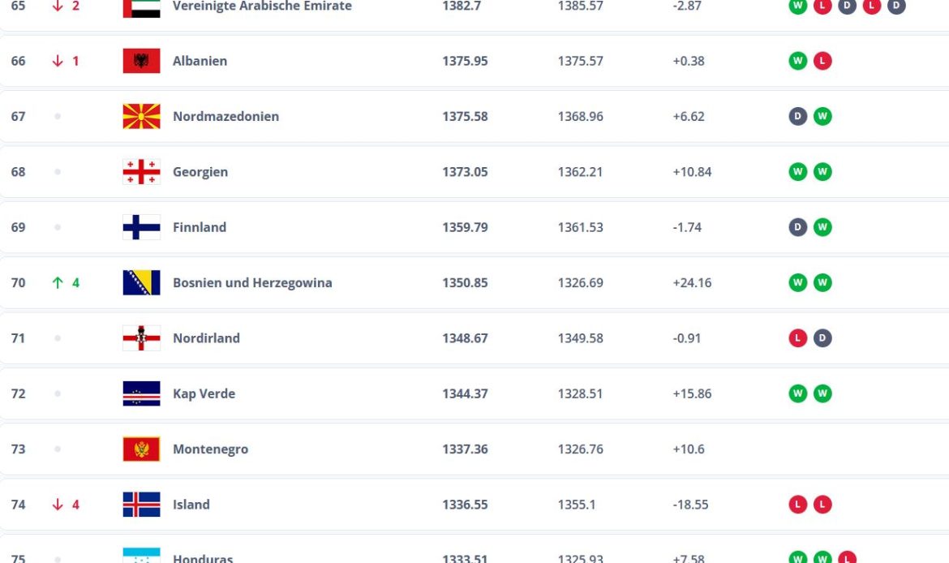Select the Georgien team name
Image resolution: width=949 pixels, height=563 pixels.
tap(200, 172)
